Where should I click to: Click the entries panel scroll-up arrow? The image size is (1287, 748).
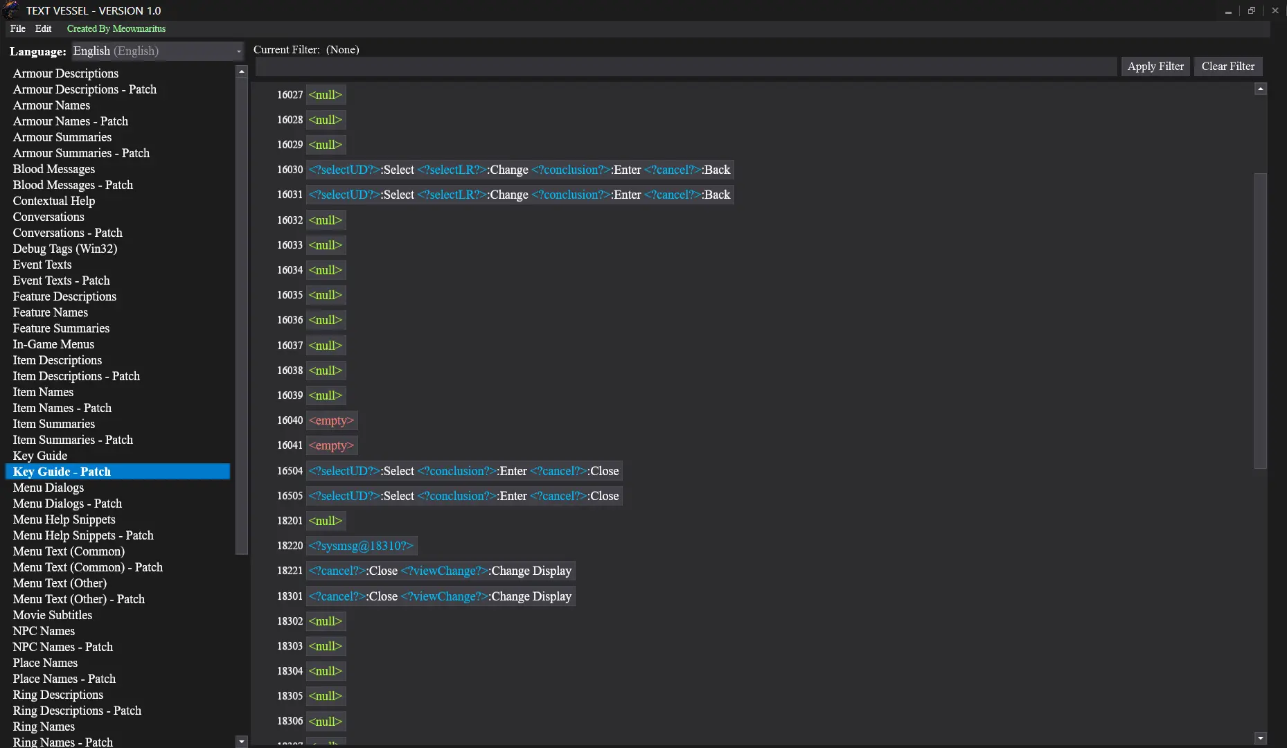1261,89
